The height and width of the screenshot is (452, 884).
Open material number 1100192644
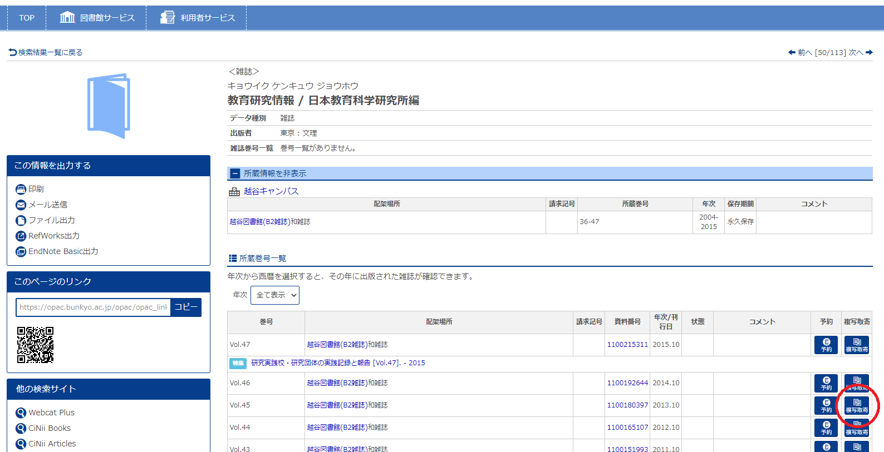click(627, 383)
